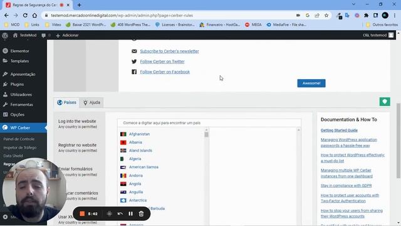Open the MEGA bookmark
The image size is (401, 226).
click(253, 24)
